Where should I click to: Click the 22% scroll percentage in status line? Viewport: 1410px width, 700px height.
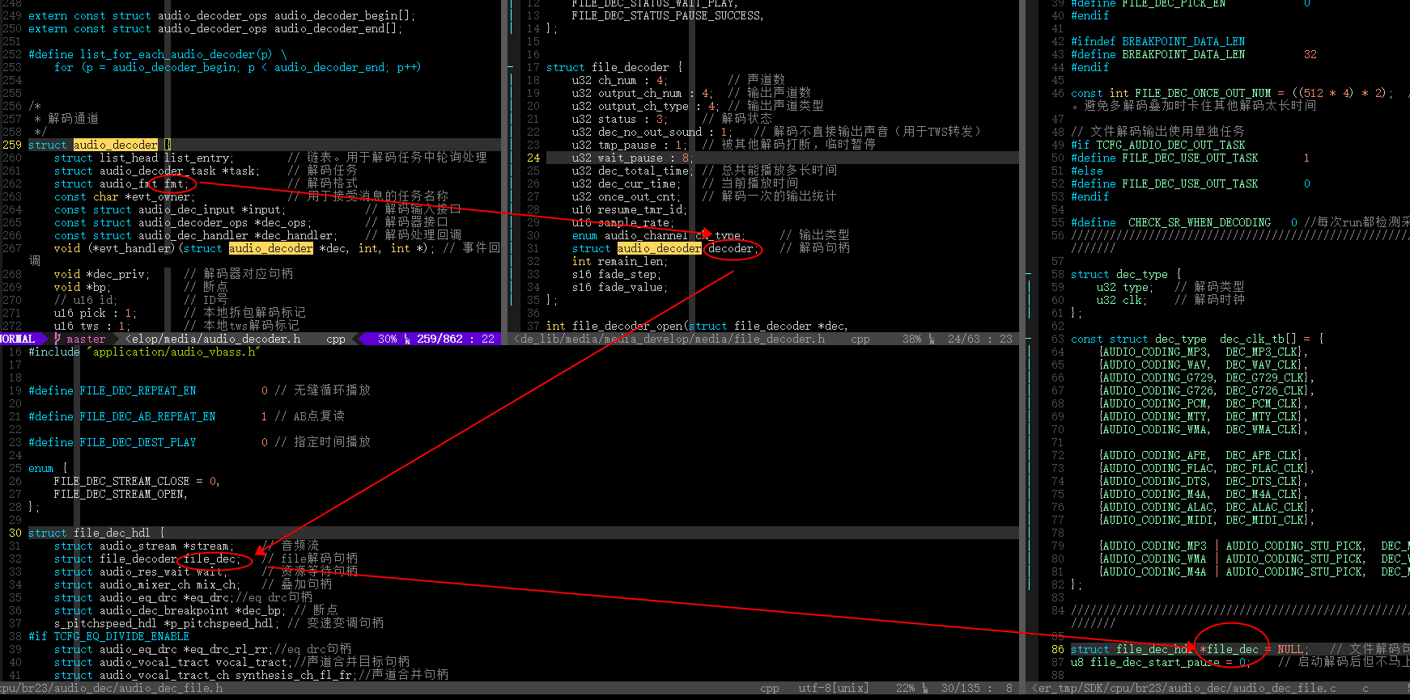click(905, 688)
